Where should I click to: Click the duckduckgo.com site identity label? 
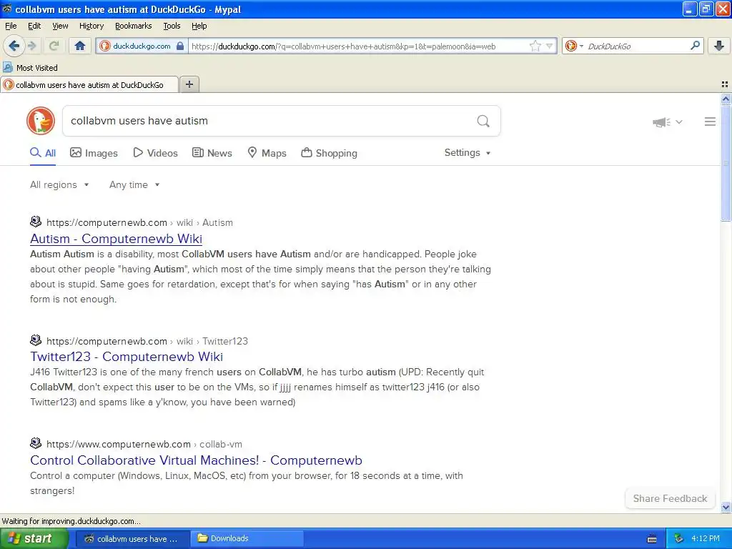tap(142, 46)
